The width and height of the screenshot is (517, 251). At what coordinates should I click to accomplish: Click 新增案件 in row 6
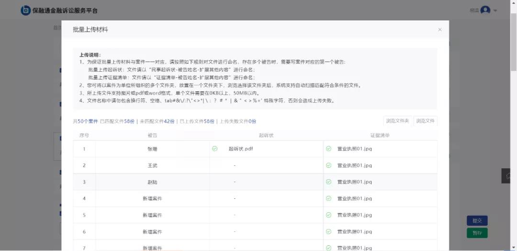coord(152,231)
